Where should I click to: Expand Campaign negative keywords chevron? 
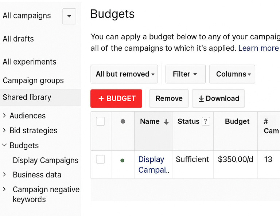click(4, 189)
